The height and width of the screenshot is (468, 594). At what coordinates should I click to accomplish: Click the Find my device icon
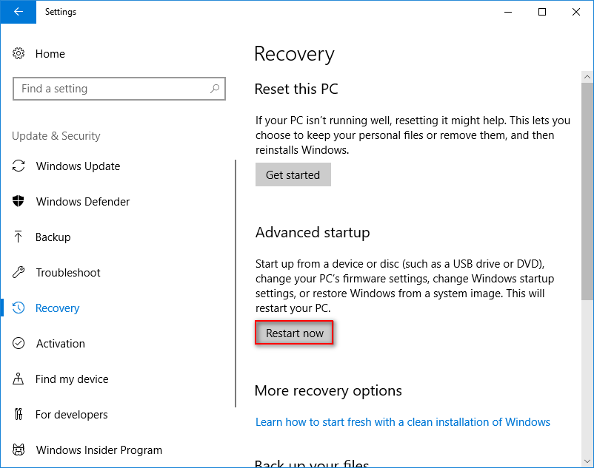(x=19, y=379)
